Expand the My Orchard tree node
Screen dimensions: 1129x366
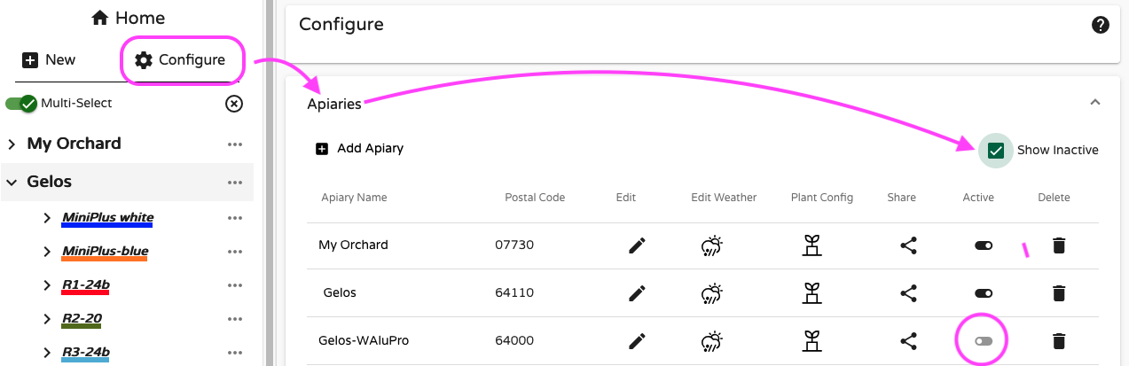pos(13,144)
